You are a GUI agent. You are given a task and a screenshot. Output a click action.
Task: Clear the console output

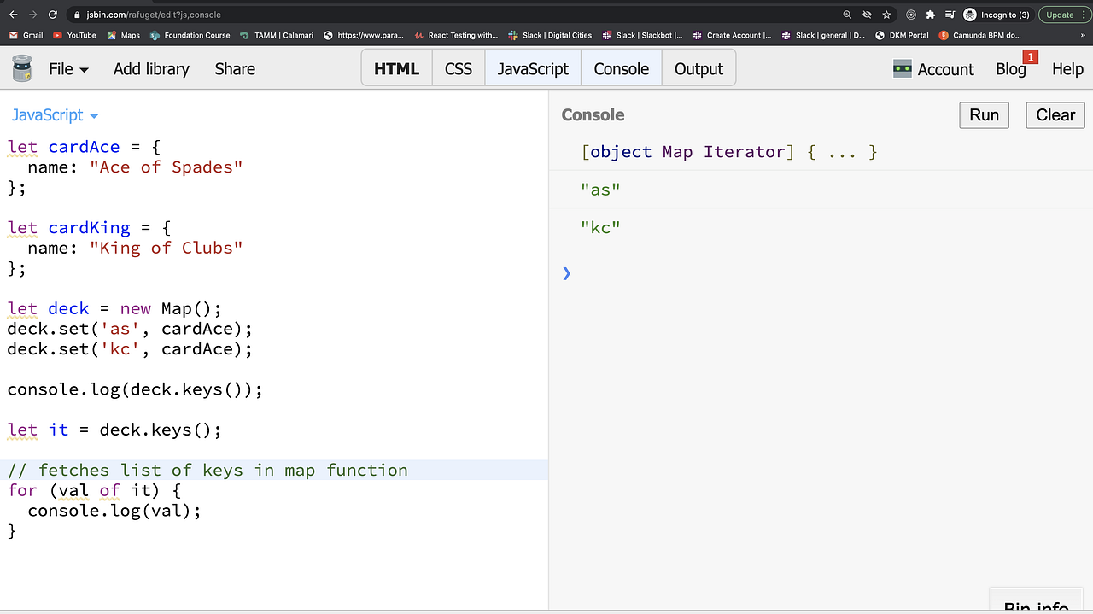[x=1055, y=114]
